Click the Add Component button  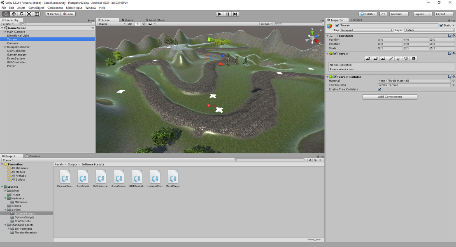[390, 97]
